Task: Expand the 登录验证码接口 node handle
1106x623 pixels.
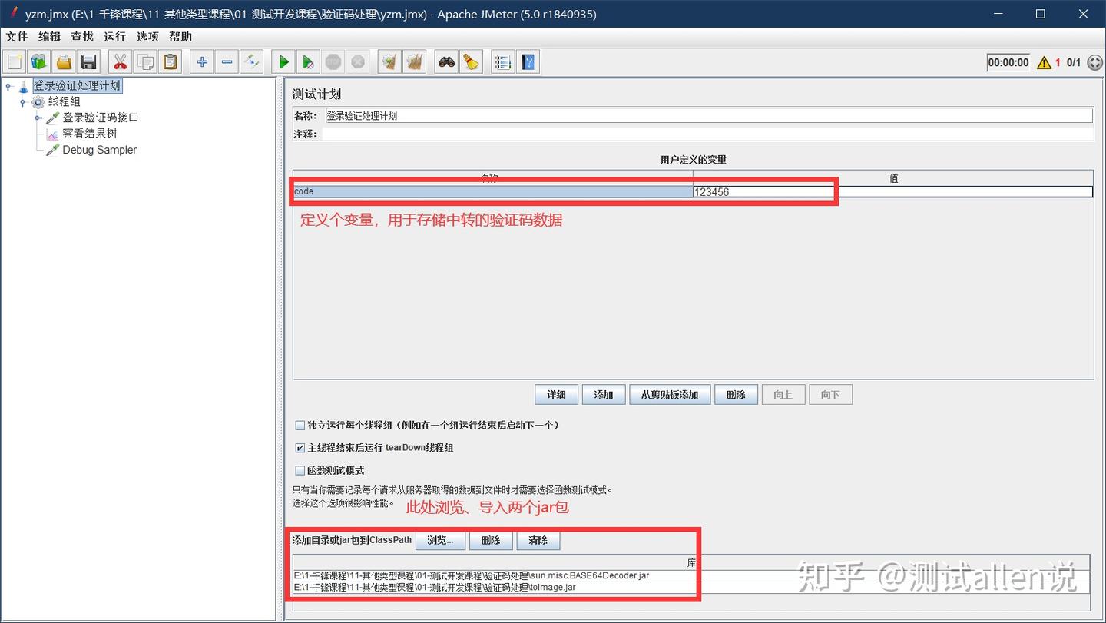Action: pos(39,118)
